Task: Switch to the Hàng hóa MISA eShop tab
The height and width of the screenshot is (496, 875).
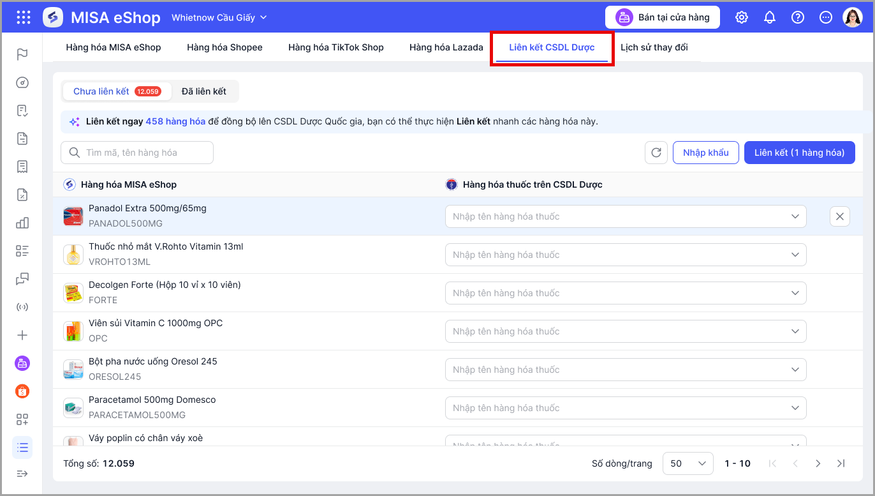Action: coord(114,47)
